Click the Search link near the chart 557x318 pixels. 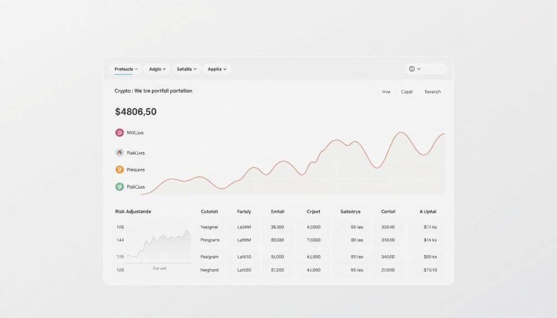(432, 91)
